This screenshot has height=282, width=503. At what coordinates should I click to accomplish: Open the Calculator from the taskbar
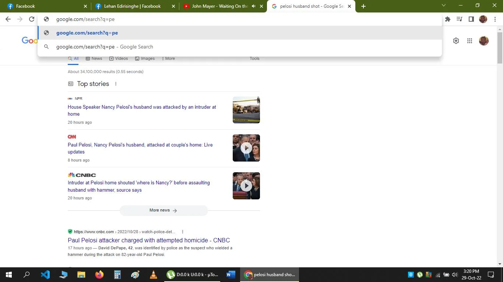coord(117,275)
